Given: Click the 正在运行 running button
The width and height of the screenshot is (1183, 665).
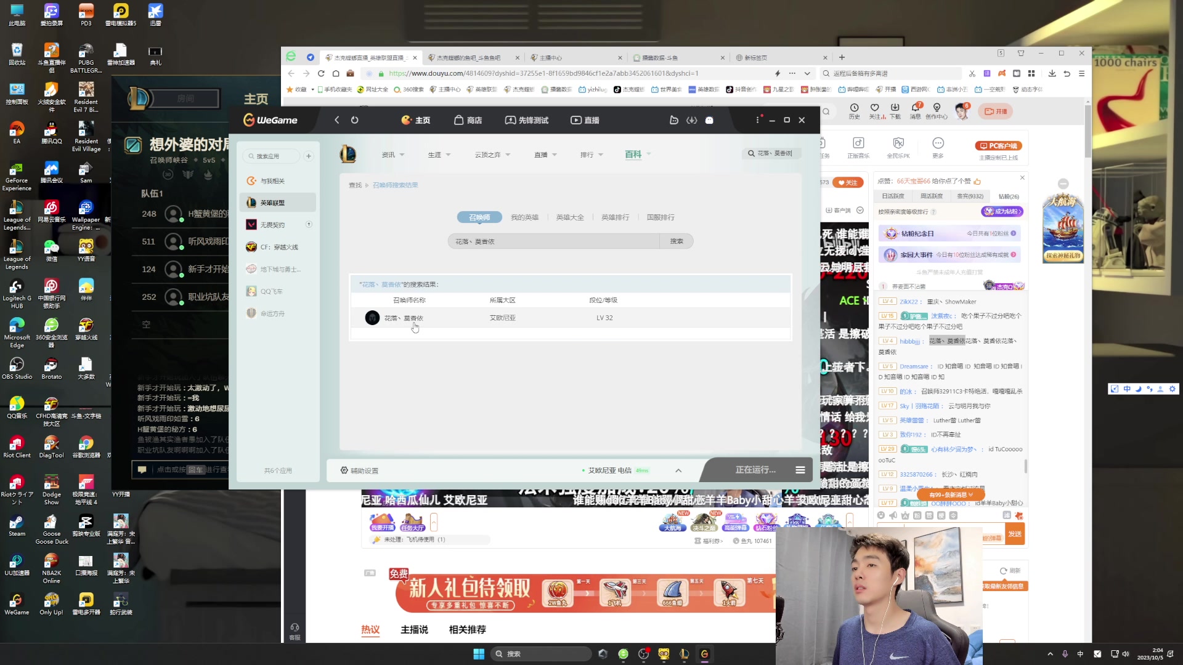Looking at the screenshot, I should (755, 470).
